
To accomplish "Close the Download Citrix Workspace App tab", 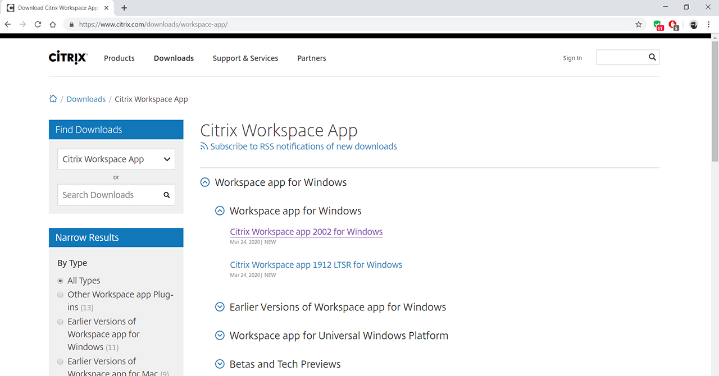I will coord(107,8).
